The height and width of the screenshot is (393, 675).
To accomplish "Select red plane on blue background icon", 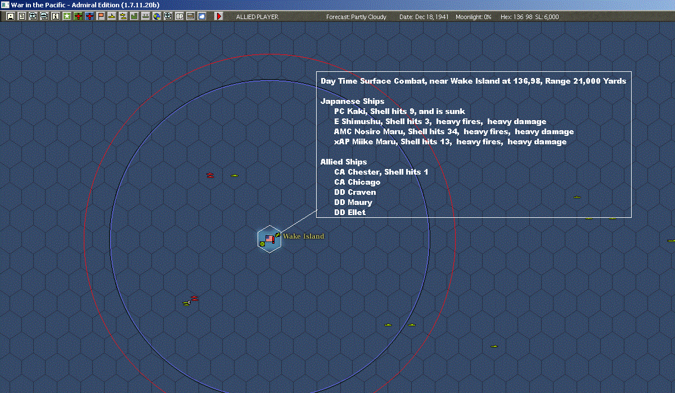I will [89, 16].
